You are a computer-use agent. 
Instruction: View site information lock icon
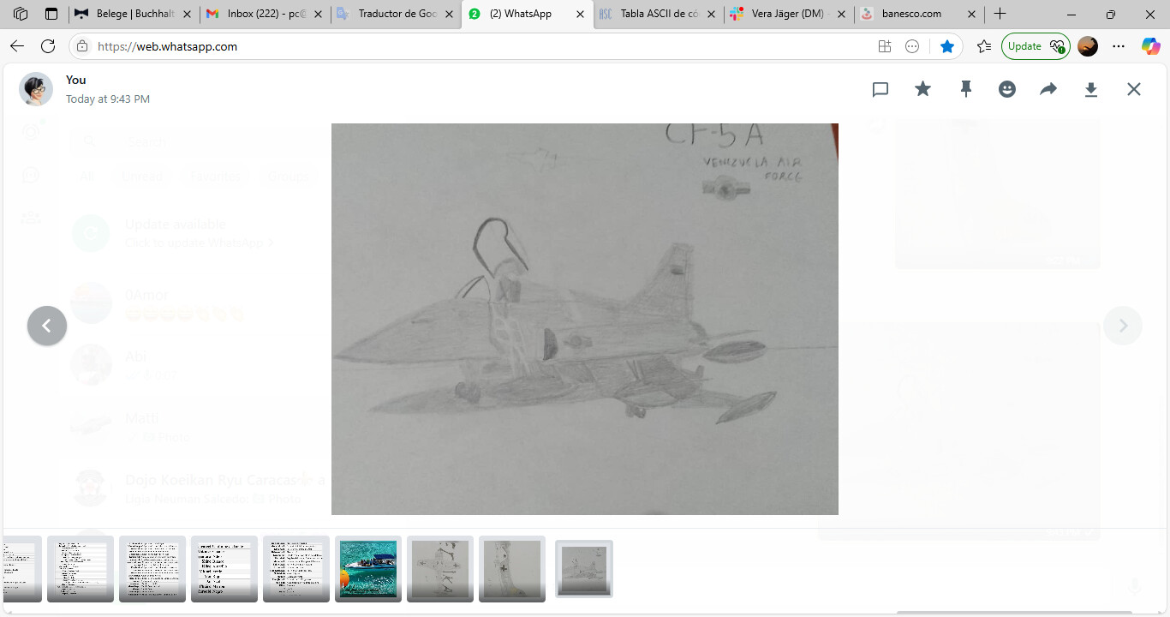tap(82, 46)
